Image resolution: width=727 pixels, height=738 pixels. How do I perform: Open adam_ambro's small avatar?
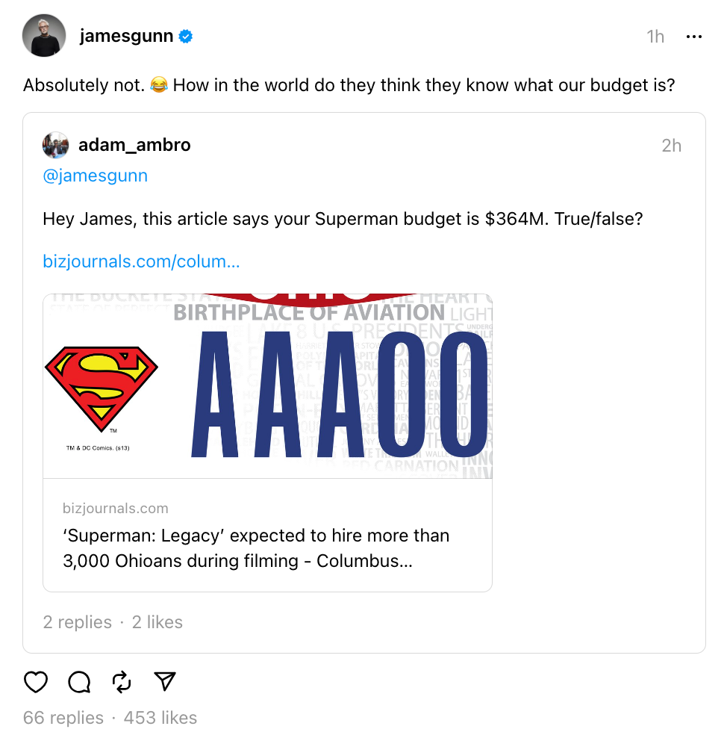pyautogui.click(x=56, y=145)
